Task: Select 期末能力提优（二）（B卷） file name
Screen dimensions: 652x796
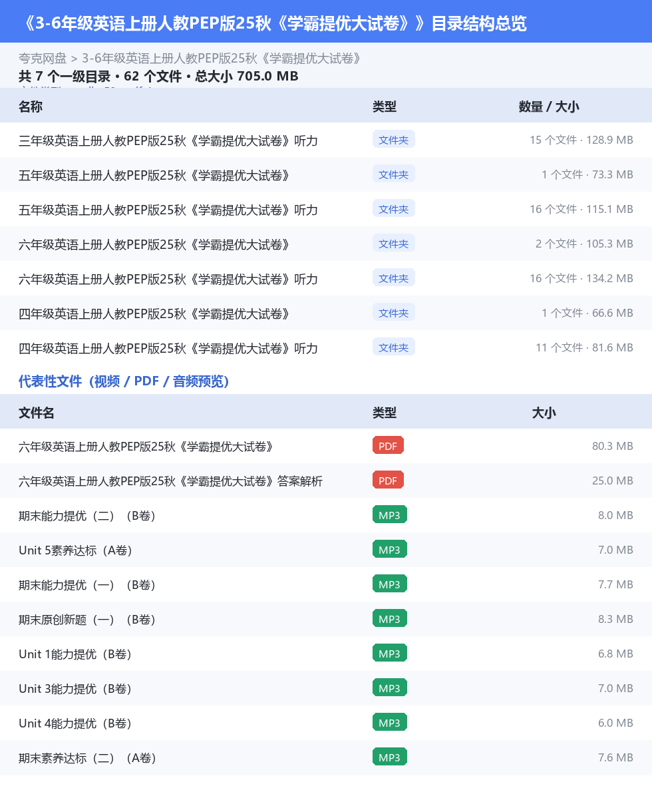Action: pos(87,516)
